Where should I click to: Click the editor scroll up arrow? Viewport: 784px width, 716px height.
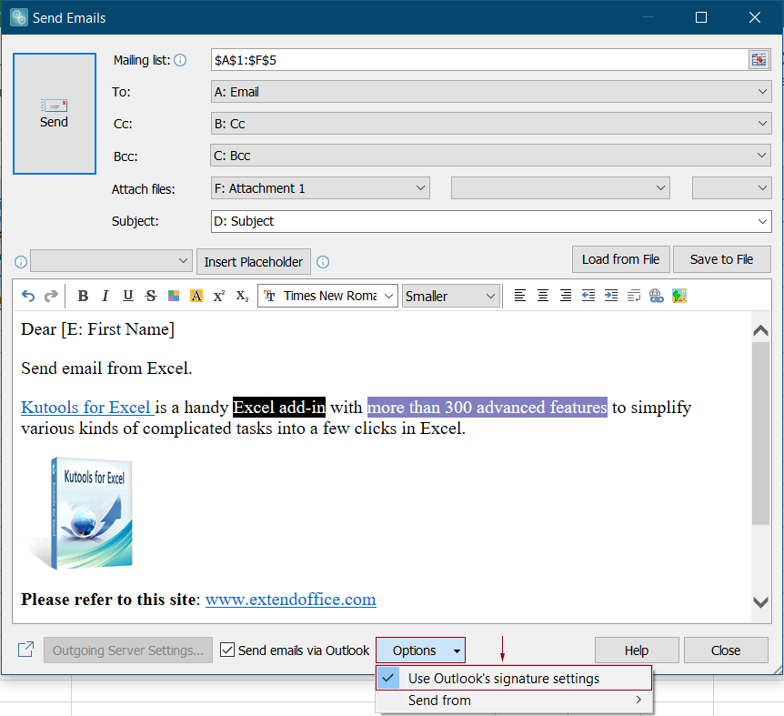(x=760, y=330)
